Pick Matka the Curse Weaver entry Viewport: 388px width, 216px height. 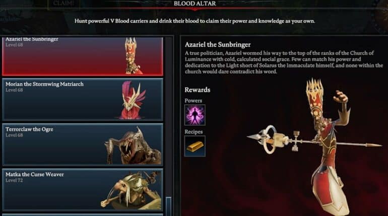click(83, 190)
